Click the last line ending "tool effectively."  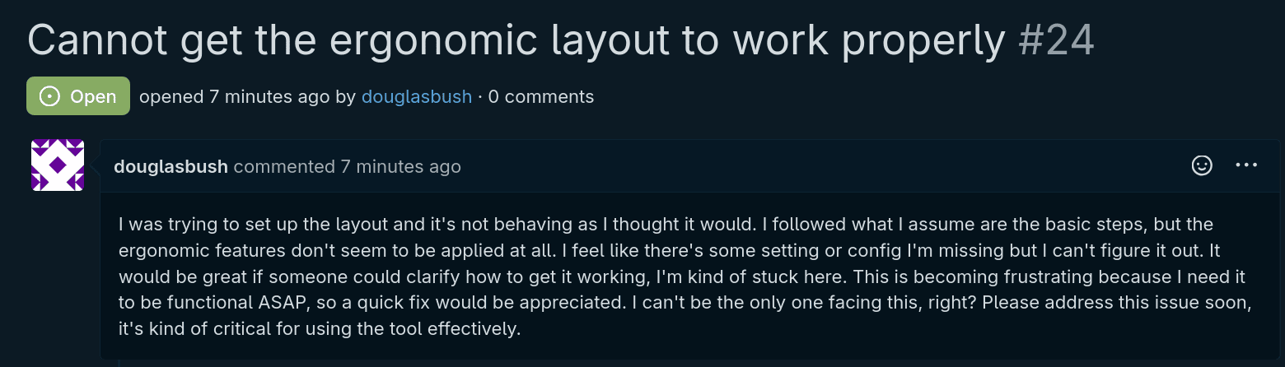point(320,329)
